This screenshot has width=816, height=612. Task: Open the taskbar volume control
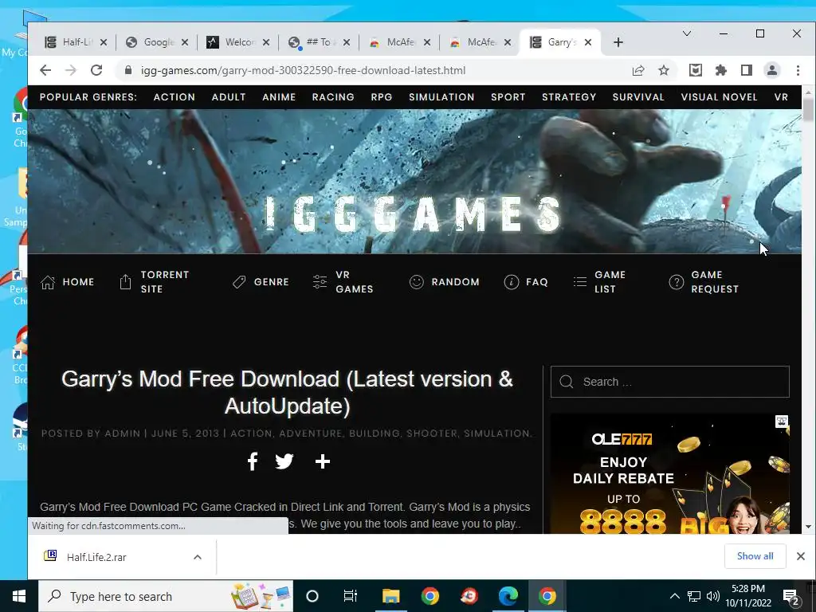coord(713,596)
